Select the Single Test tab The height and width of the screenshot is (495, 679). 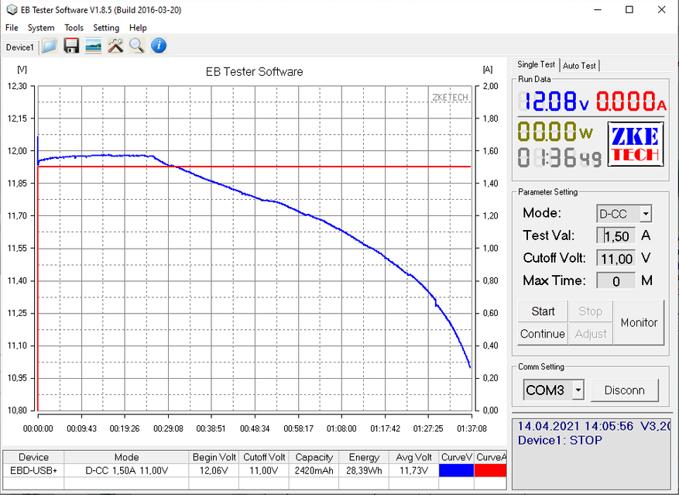(536, 65)
